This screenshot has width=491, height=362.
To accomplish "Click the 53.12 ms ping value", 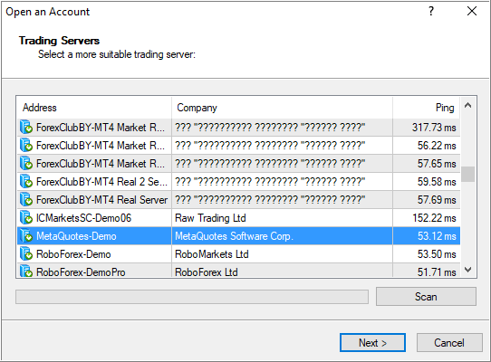I will click(x=437, y=236).
